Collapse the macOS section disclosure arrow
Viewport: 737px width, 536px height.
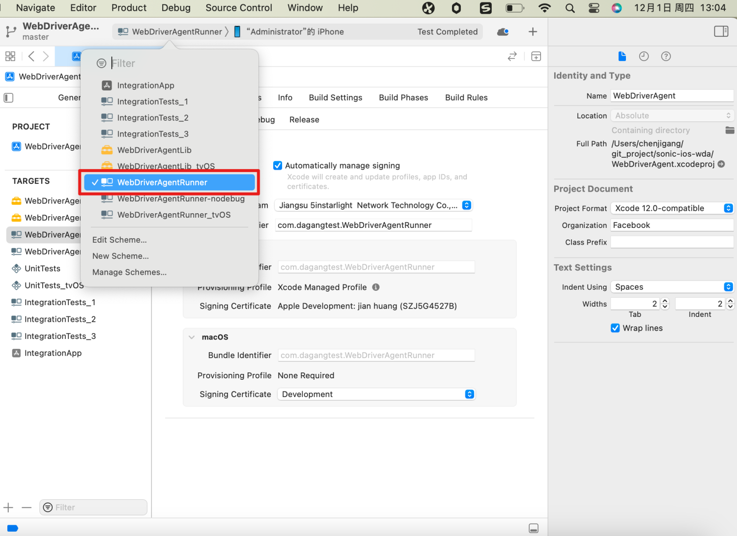(x=192, y=338)
